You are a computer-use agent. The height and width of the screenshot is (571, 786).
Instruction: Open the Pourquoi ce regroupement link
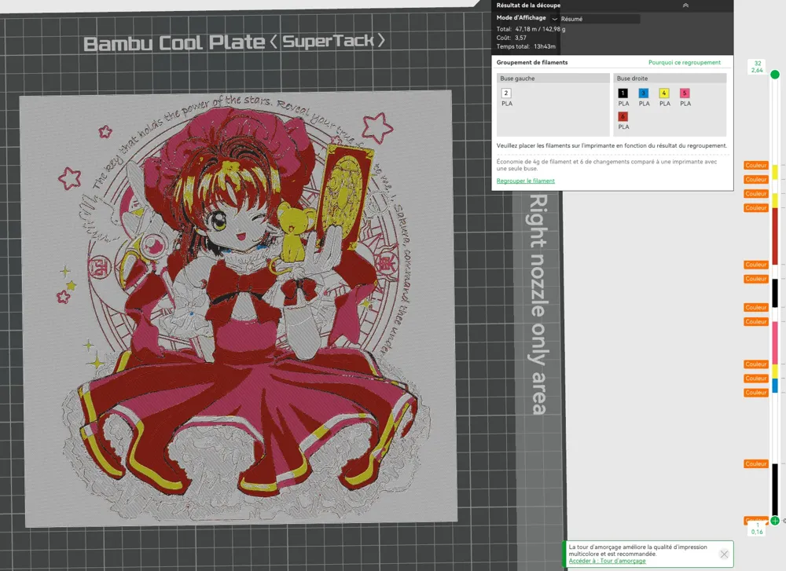click(685, 63)
